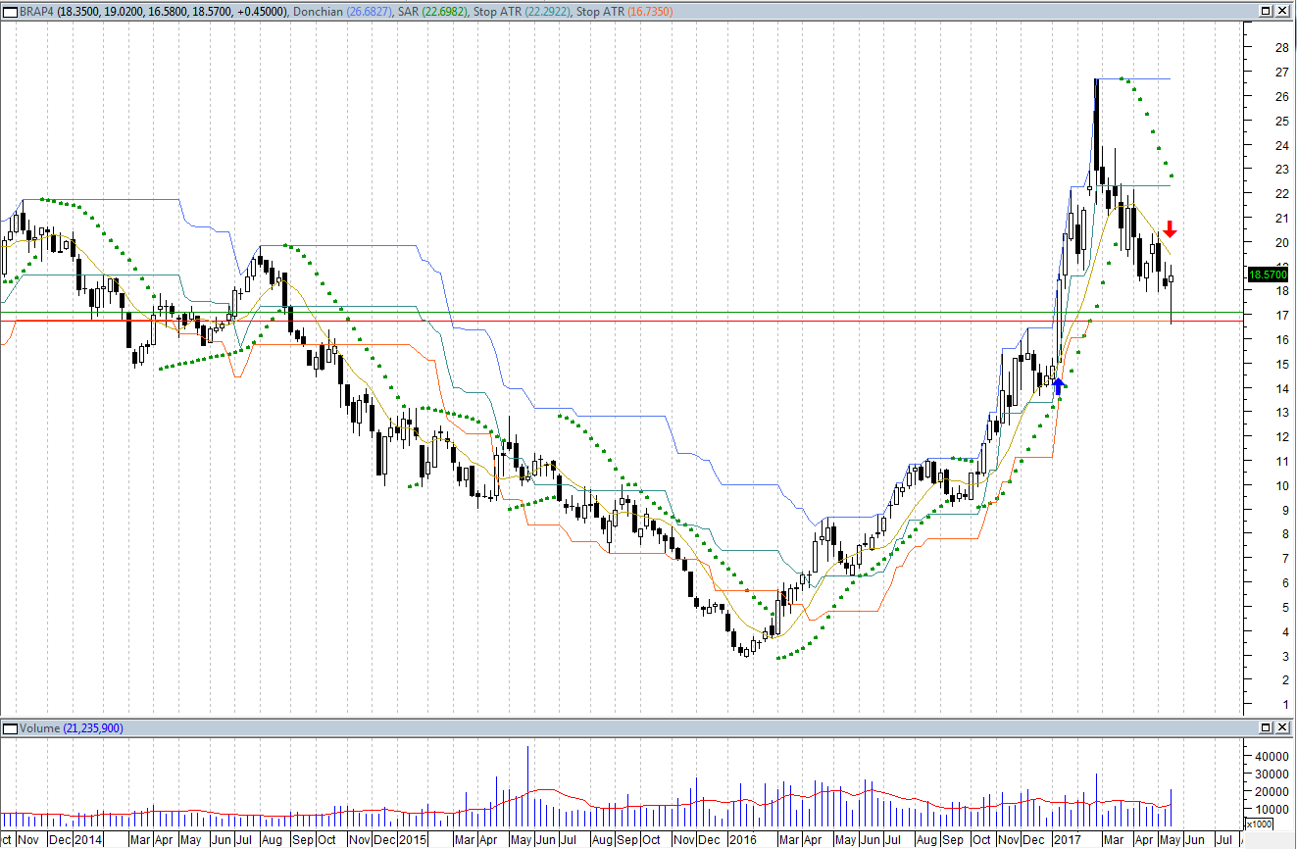Click the highlighted 18.5700 price tag on axis
1297x849 pixels.
click(1269, 275)
